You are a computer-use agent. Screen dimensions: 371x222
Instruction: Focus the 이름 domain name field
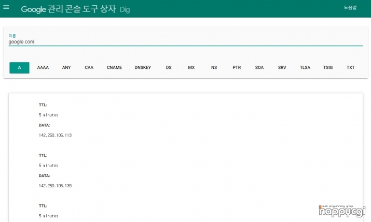pyautogui.click(x=186, y=42)
